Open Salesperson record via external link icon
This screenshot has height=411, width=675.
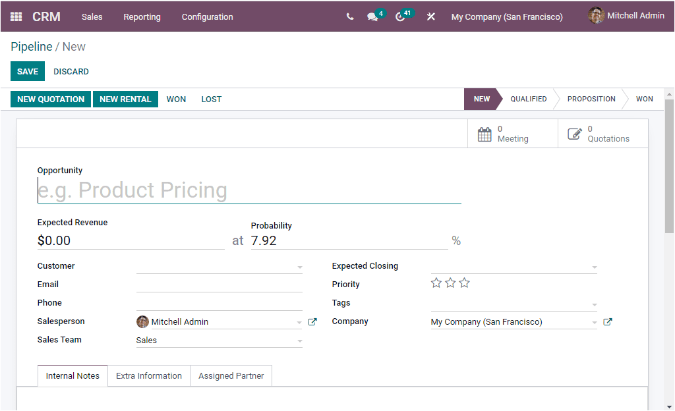(x=312, y=321)
